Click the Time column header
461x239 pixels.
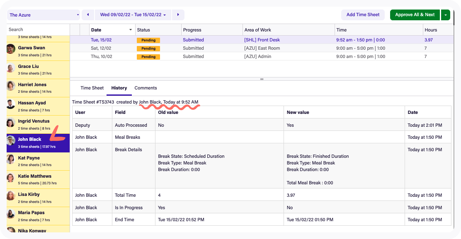(x=379, y=30)
